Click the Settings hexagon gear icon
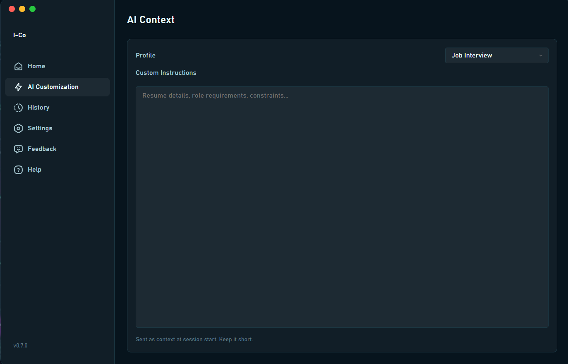Screen dimensions: 568x364 coord(18,128)
